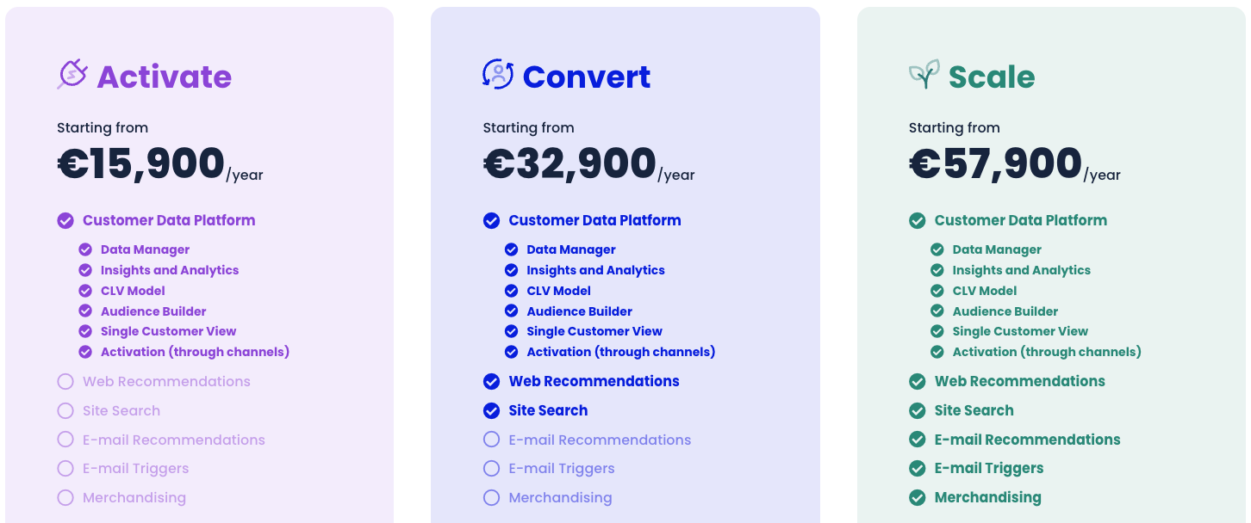Click the checkmark beside Web Recommendations in Convert
1251x523 pixels.
point(491,381)
